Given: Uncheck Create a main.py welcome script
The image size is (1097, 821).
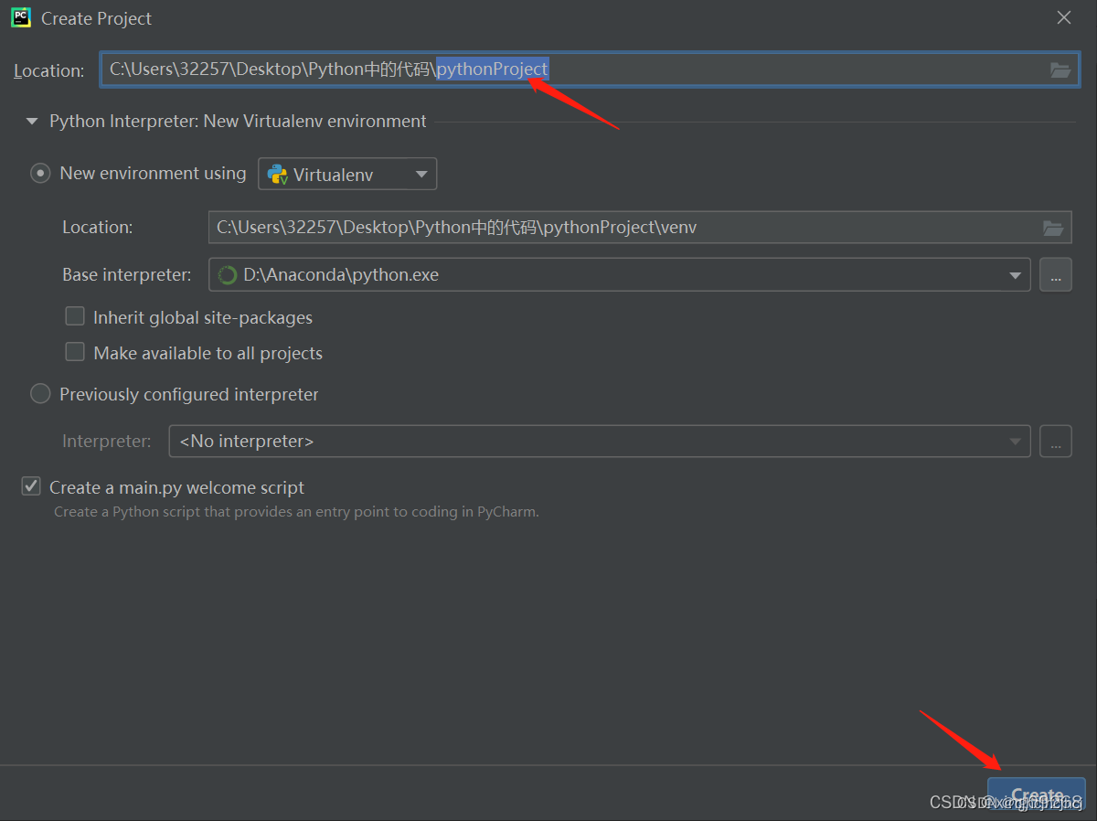Looking at the screenshot, I should pos(31,486).
